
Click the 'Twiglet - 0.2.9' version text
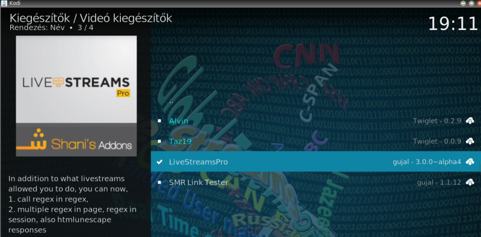(x=437, y=121)
